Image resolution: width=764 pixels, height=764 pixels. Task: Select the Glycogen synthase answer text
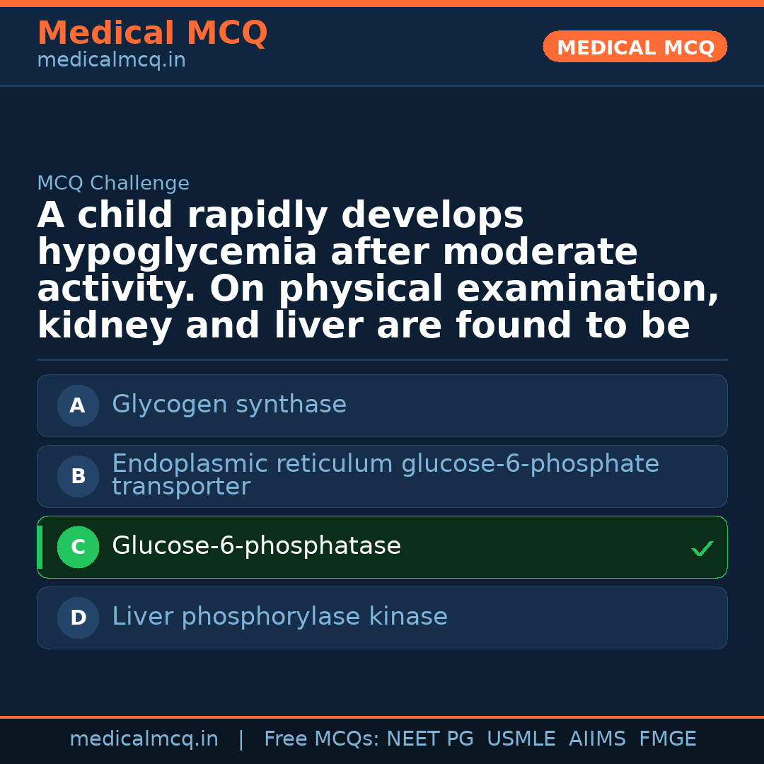click(x=229, y=405)
